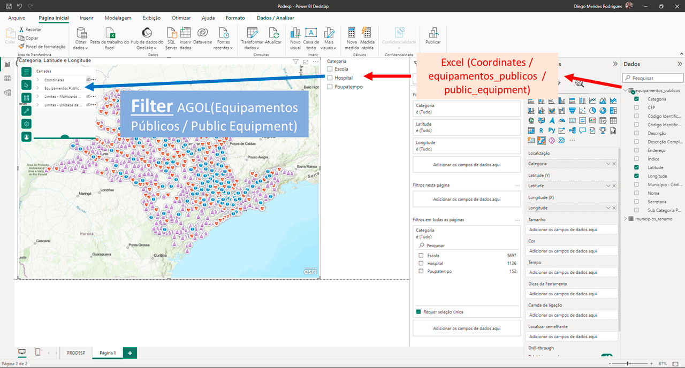685x368 pixels.
Task: Expand the municipios_renumo table
Action: point(625,218)
